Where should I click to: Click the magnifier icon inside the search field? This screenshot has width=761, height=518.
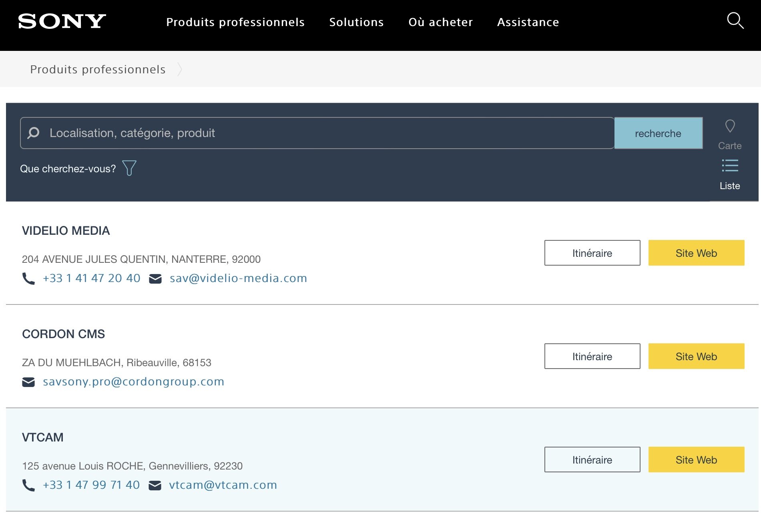click(34, 133)
